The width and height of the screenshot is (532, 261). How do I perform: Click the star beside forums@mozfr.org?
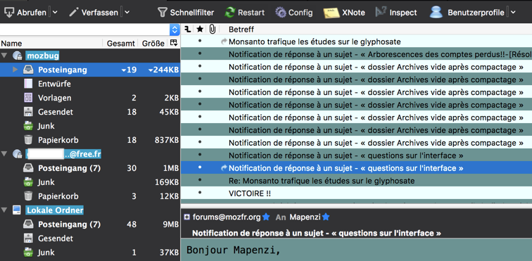pyautogui.click(x=266, y=217)
